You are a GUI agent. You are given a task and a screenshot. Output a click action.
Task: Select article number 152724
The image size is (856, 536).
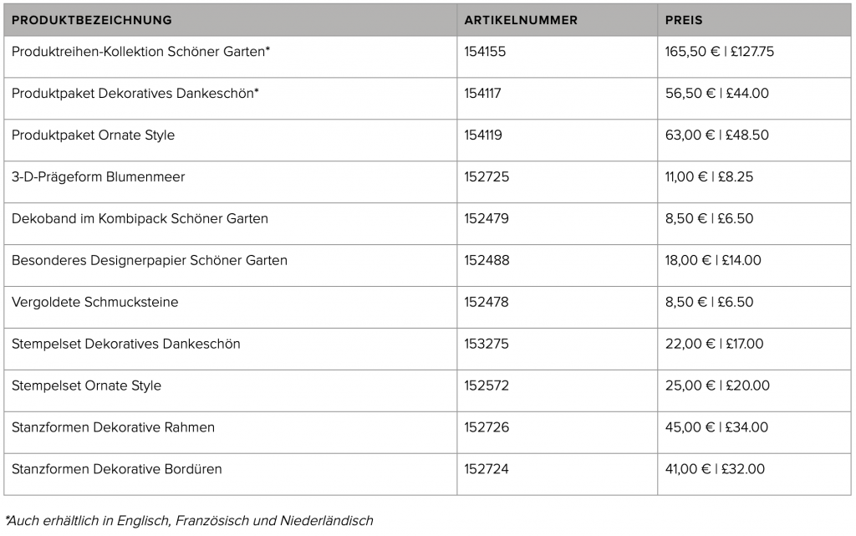487,469
